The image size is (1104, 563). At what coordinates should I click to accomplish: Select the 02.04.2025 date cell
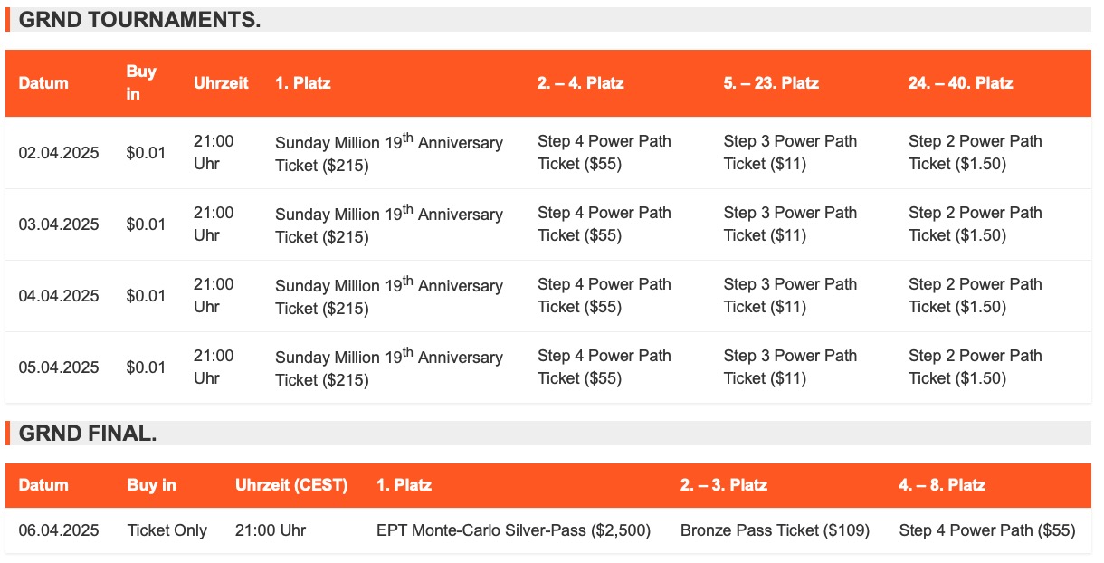59,153
